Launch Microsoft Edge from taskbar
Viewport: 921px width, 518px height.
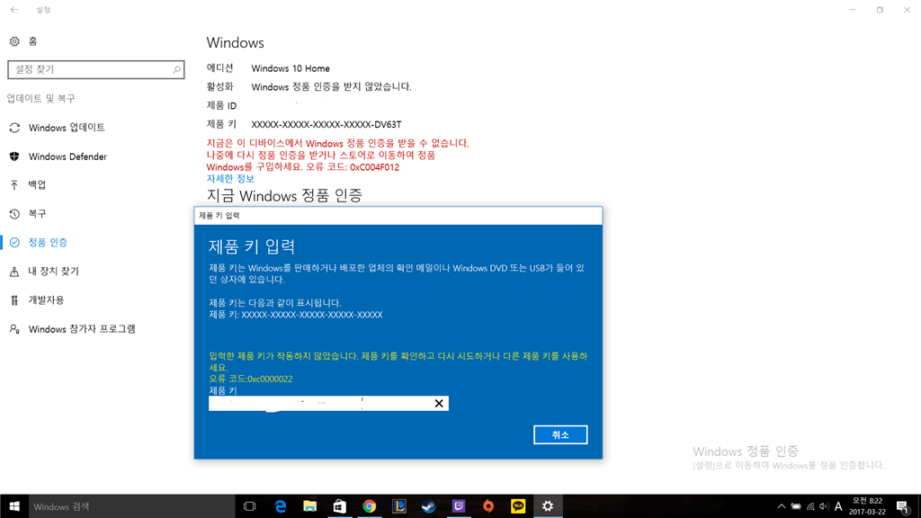(x=281, y=506)
